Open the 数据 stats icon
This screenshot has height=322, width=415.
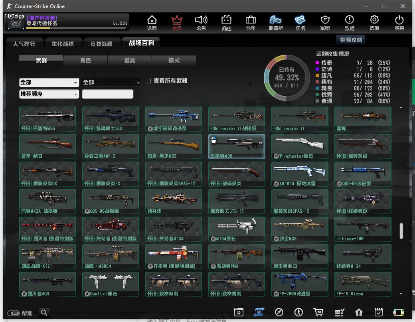350,23
